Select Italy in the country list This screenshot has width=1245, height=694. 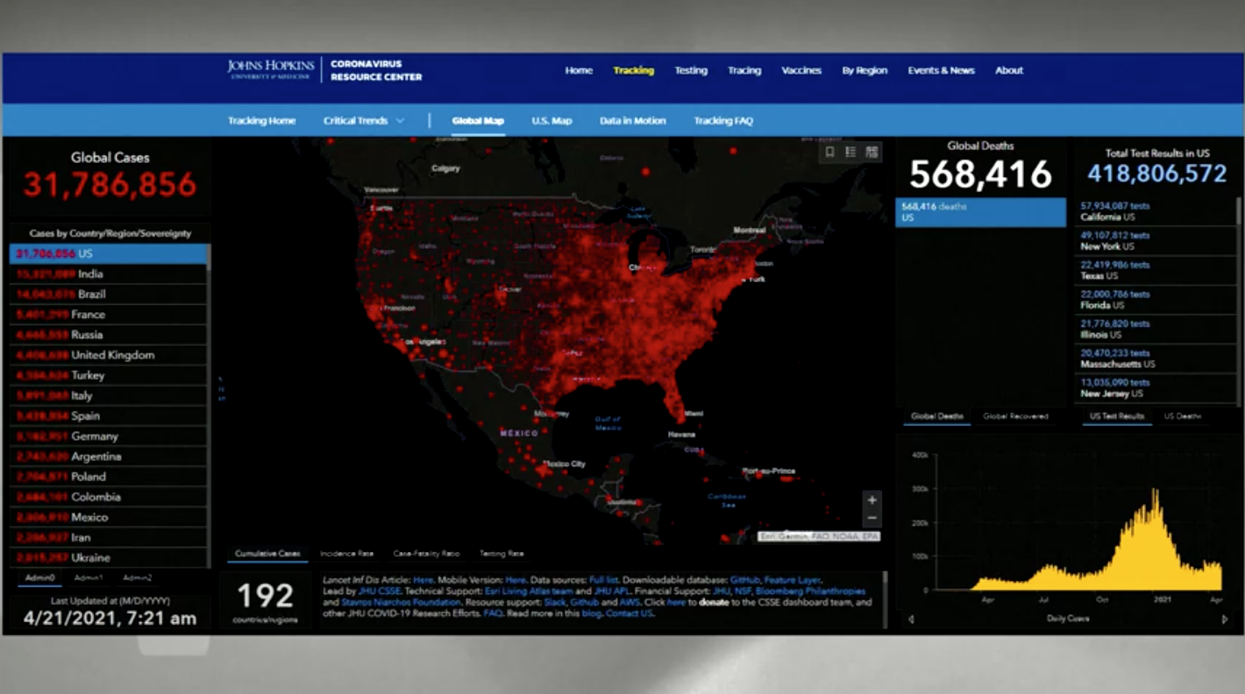click(x=109, y=395)
